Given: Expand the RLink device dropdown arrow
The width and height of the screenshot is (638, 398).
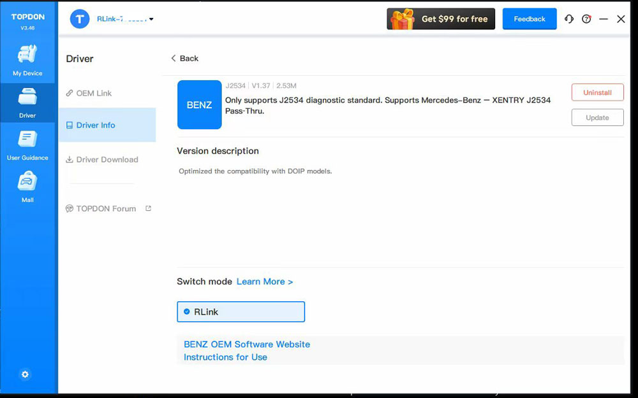Looking at the screenshot, I should tap(151, 19).
